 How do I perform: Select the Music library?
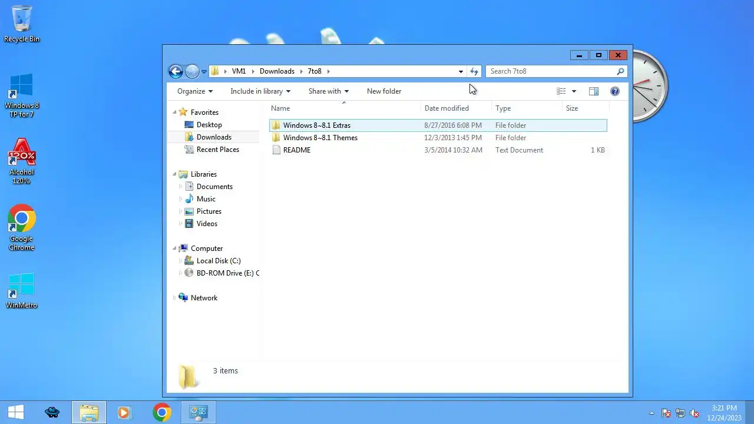206,199
